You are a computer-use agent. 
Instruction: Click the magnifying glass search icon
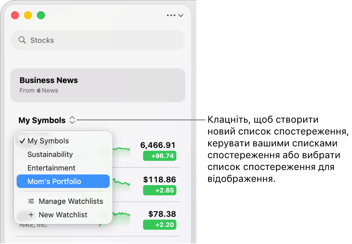pyautogui.click(x=22, y=40)
